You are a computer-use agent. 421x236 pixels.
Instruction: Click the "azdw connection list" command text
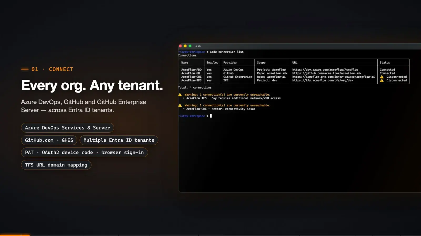227,52
